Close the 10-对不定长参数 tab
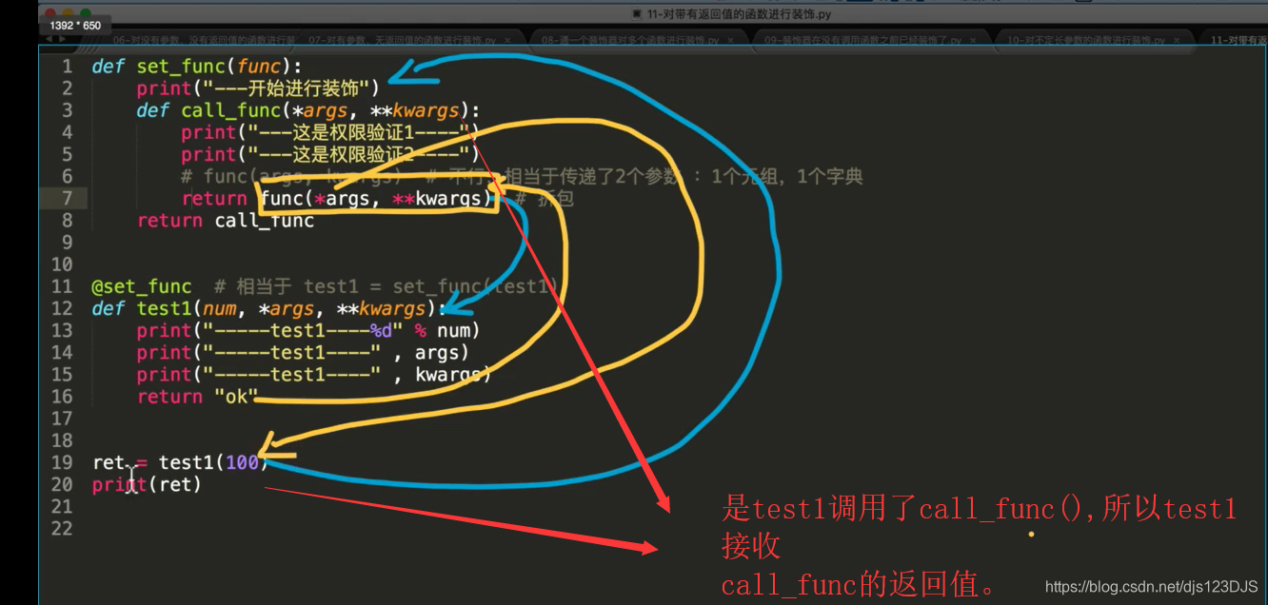The image size is (1268, 605). [x=1178, y=41]
